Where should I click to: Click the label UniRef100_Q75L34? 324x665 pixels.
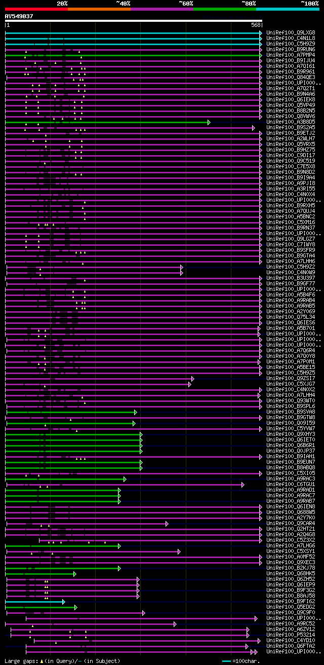pyautogui.click(x=291, y=317)
